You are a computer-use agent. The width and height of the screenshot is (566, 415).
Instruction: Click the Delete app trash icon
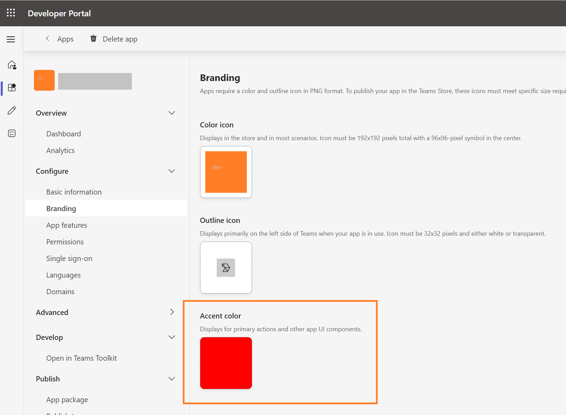tap(93, 38)
